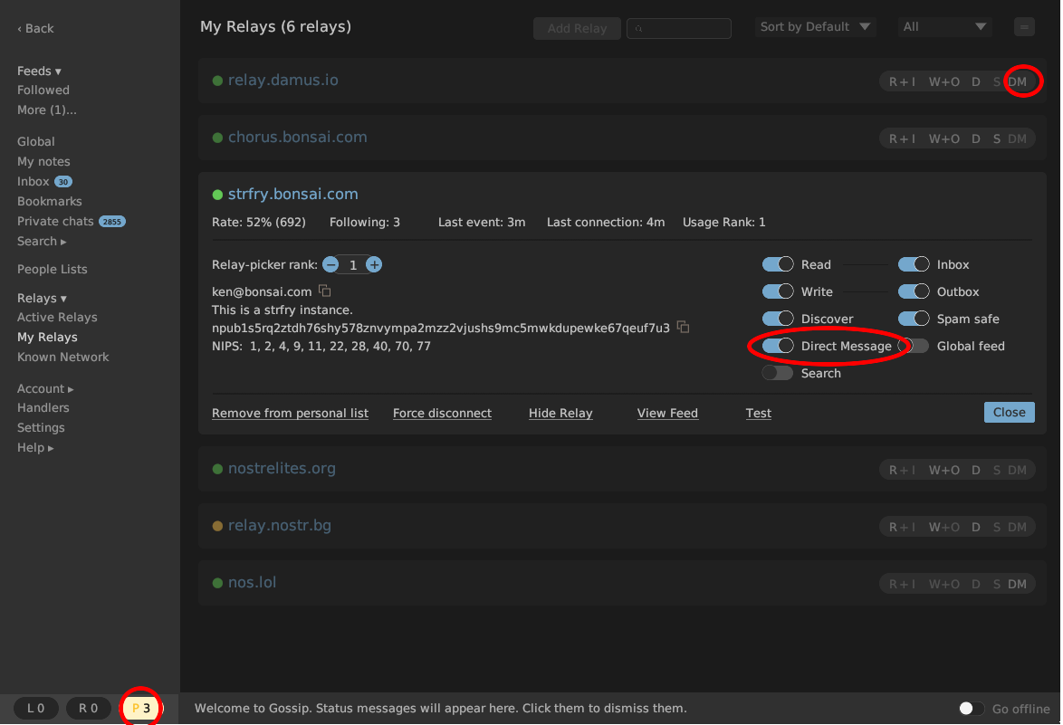Toggle S usage on chorus.bonsai.com row
The image size is (1063, 725).
coord(997,138)
